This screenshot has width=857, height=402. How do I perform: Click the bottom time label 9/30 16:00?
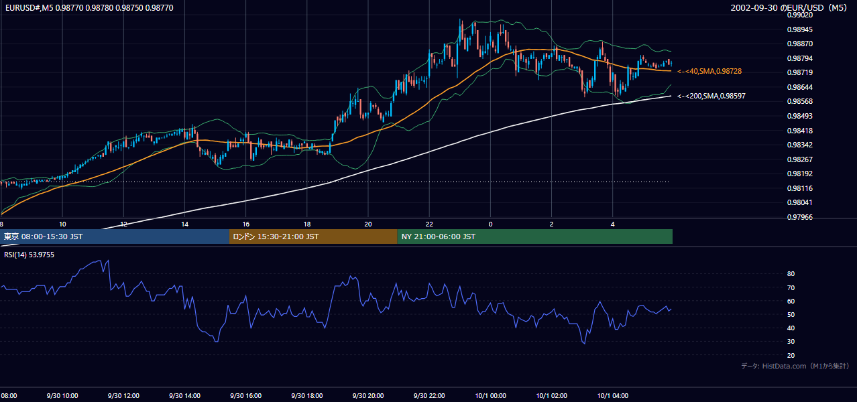[245, 395]
